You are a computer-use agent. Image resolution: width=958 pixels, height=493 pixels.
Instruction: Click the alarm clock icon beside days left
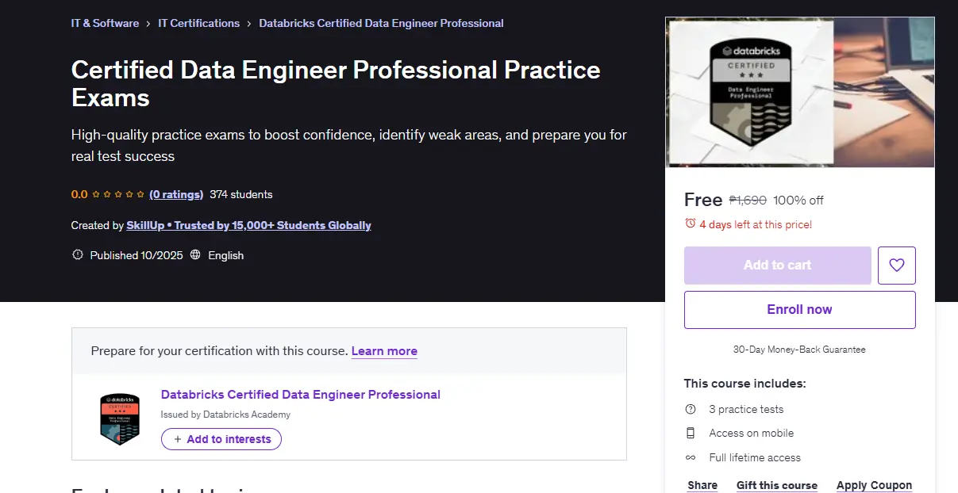690,224
